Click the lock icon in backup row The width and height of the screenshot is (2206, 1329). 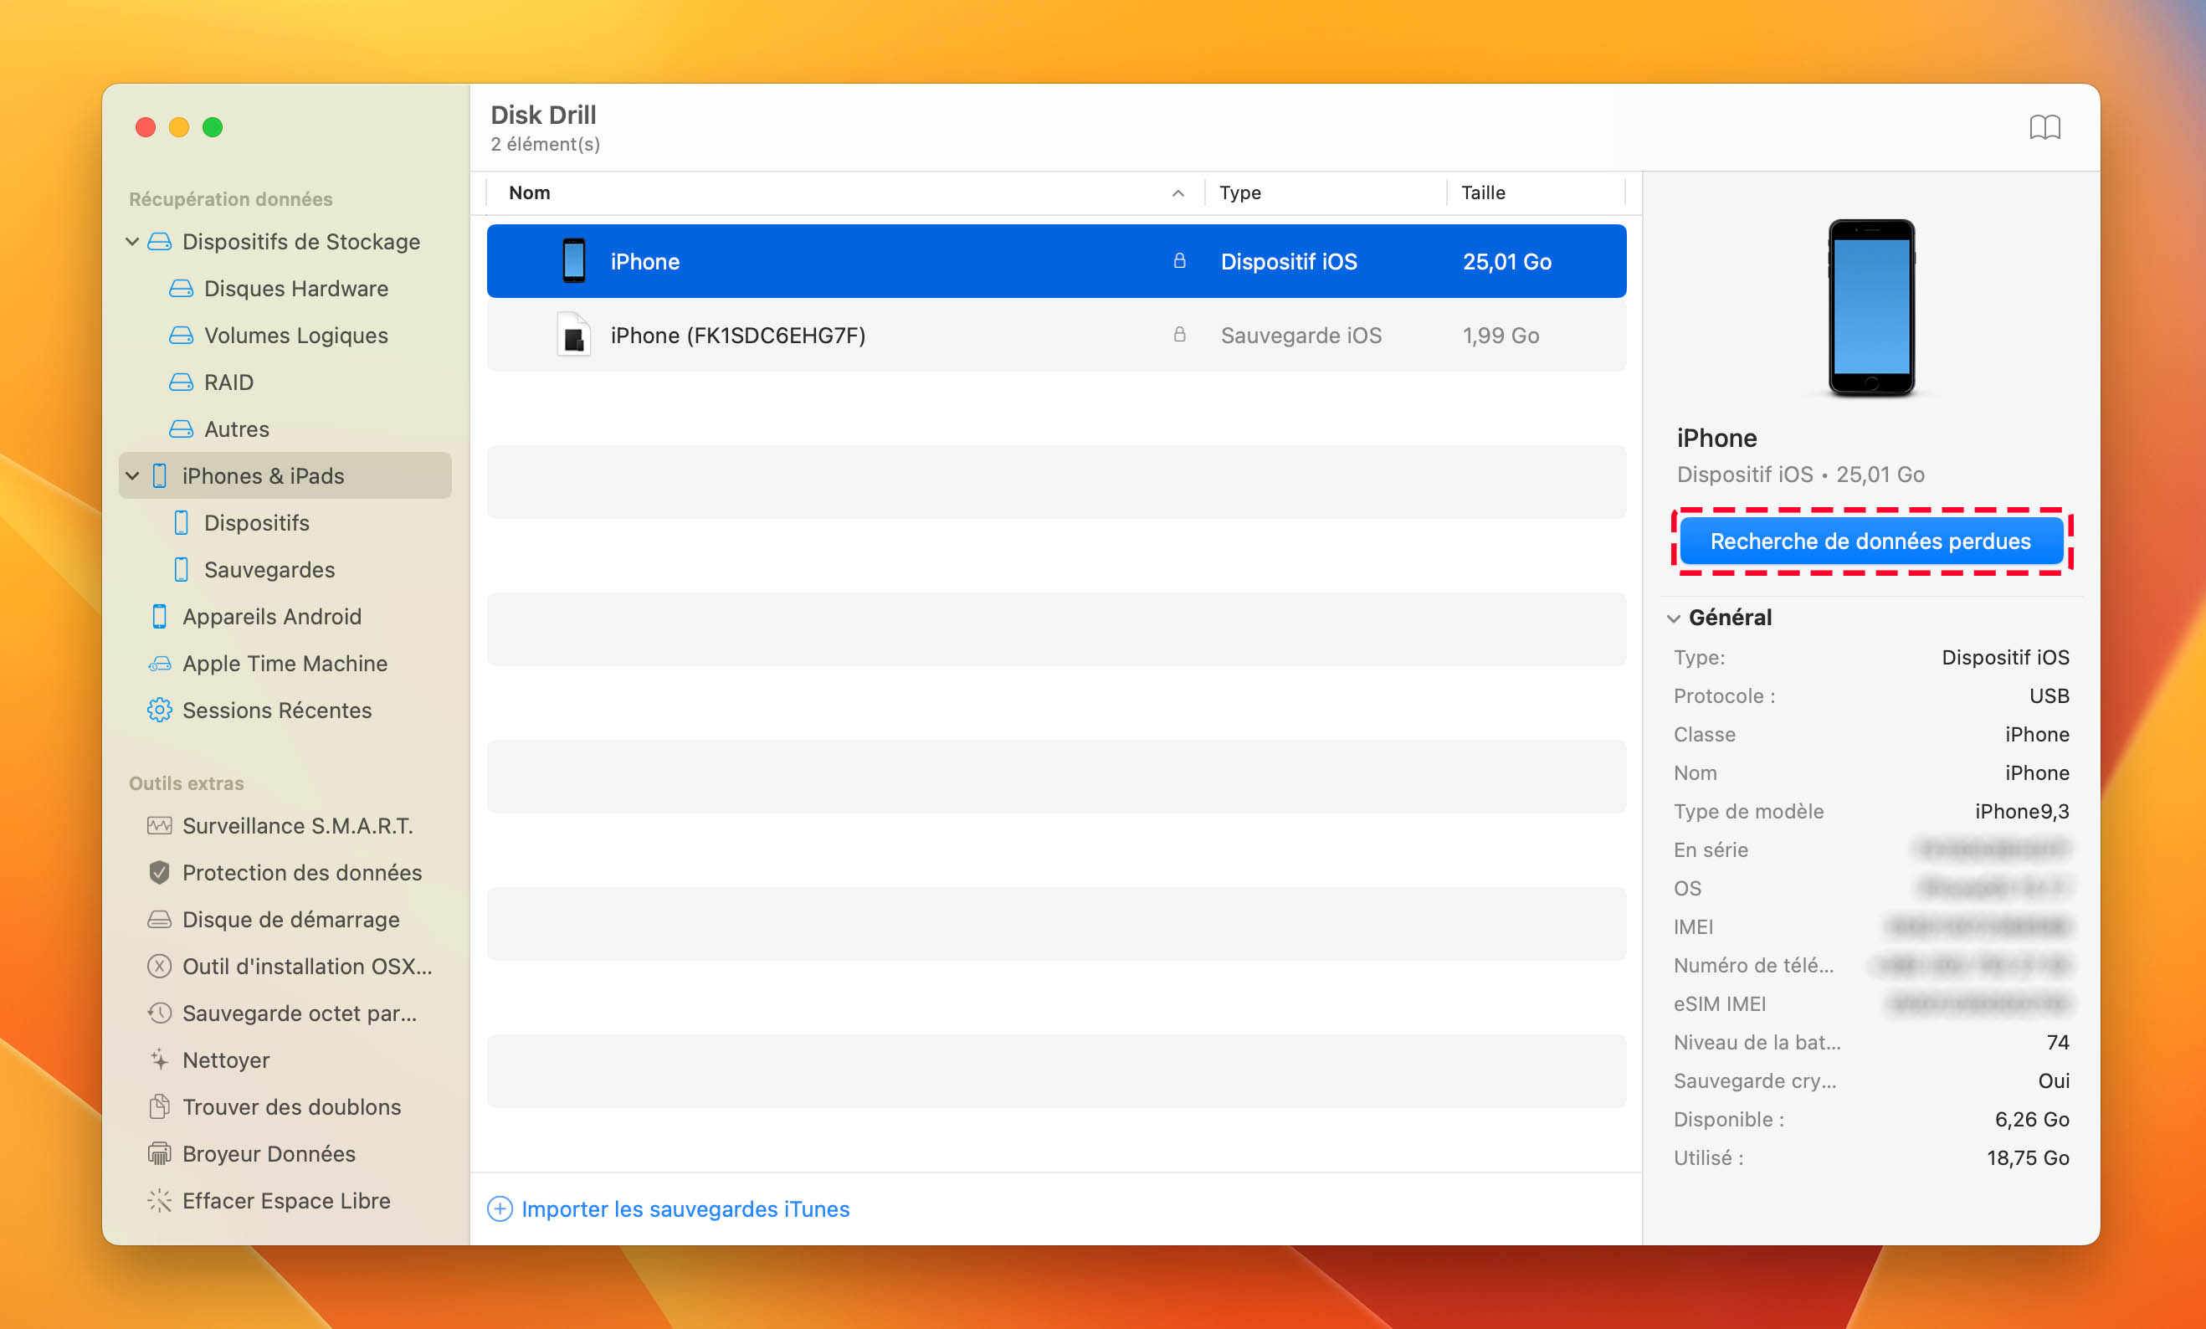(1179, 335)
